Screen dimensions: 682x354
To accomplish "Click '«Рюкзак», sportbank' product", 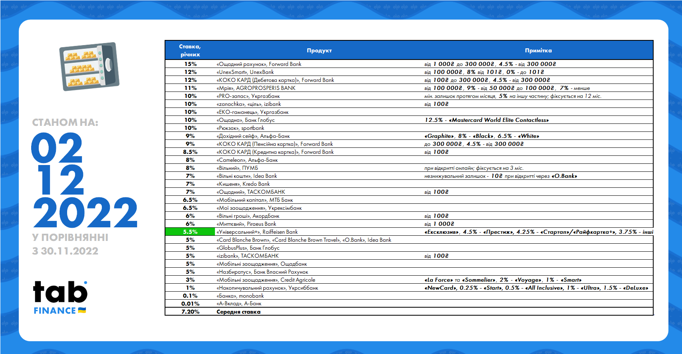I will coord(240,128).
